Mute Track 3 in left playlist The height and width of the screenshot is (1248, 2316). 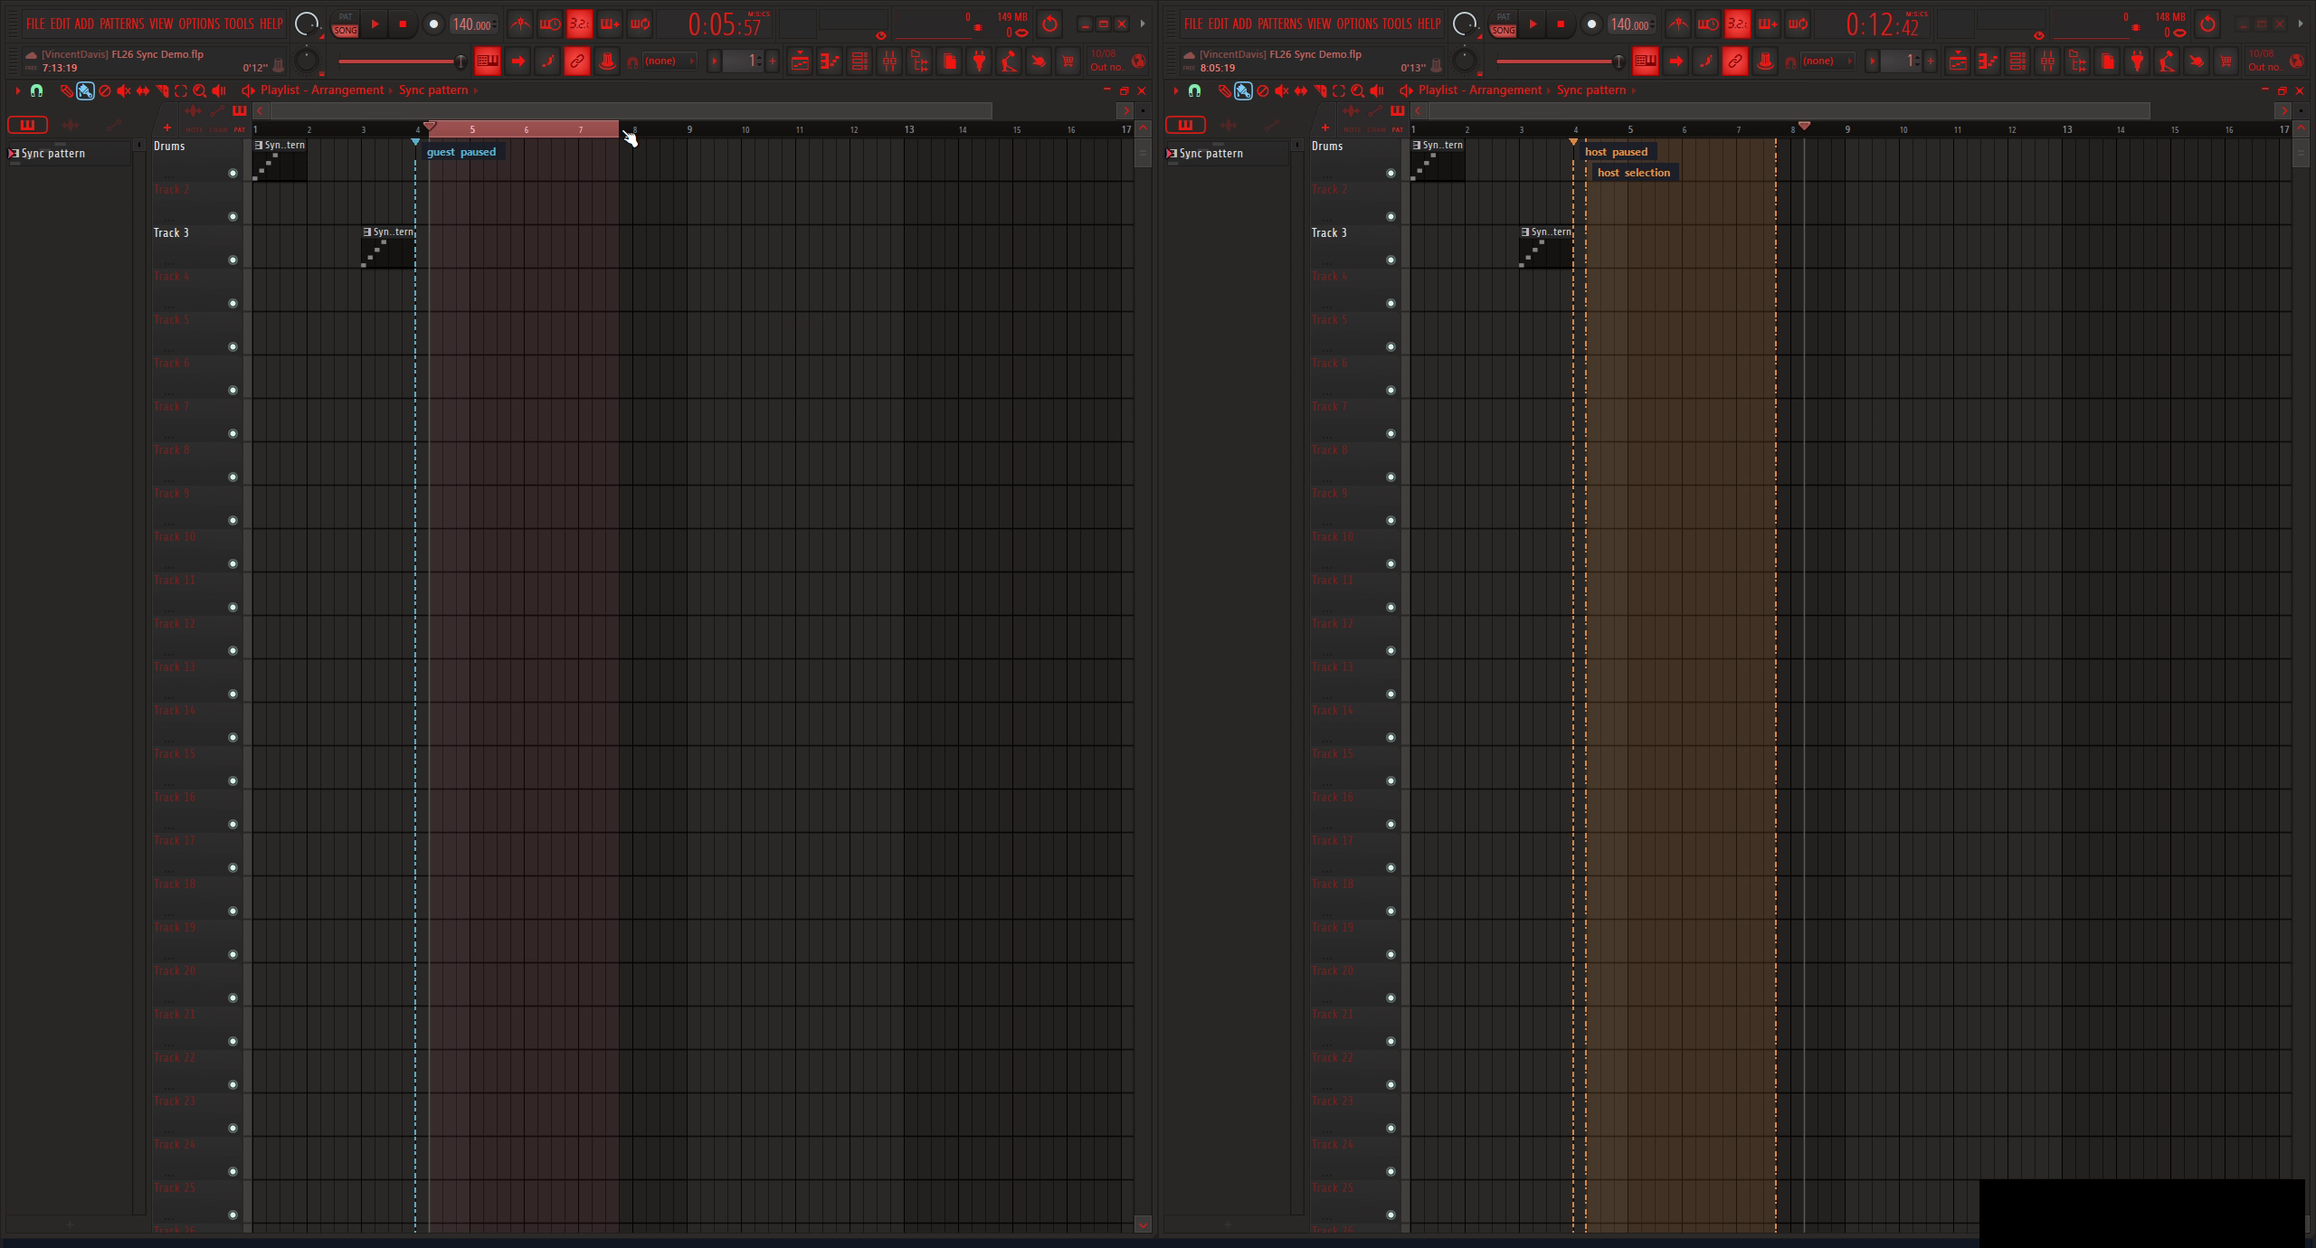coord(233,260)
